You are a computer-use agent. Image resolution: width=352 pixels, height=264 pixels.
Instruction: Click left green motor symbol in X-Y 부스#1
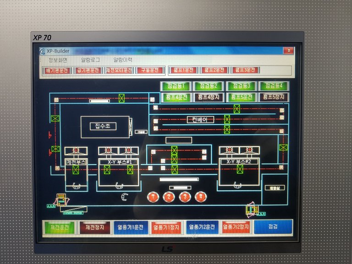tap(107, 170)
